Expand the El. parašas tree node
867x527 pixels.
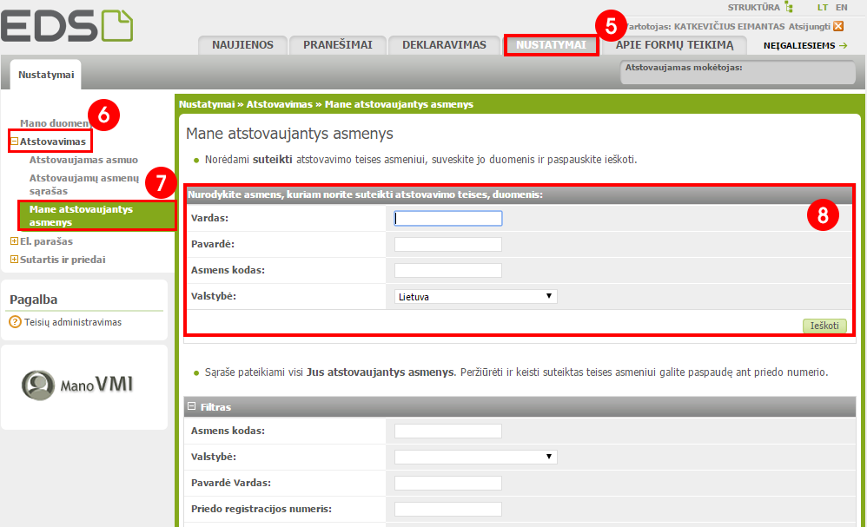[14, 241]
